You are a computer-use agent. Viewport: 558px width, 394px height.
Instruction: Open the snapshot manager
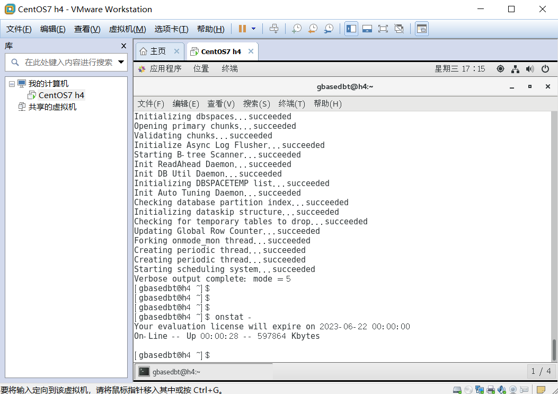click(329, 29)
